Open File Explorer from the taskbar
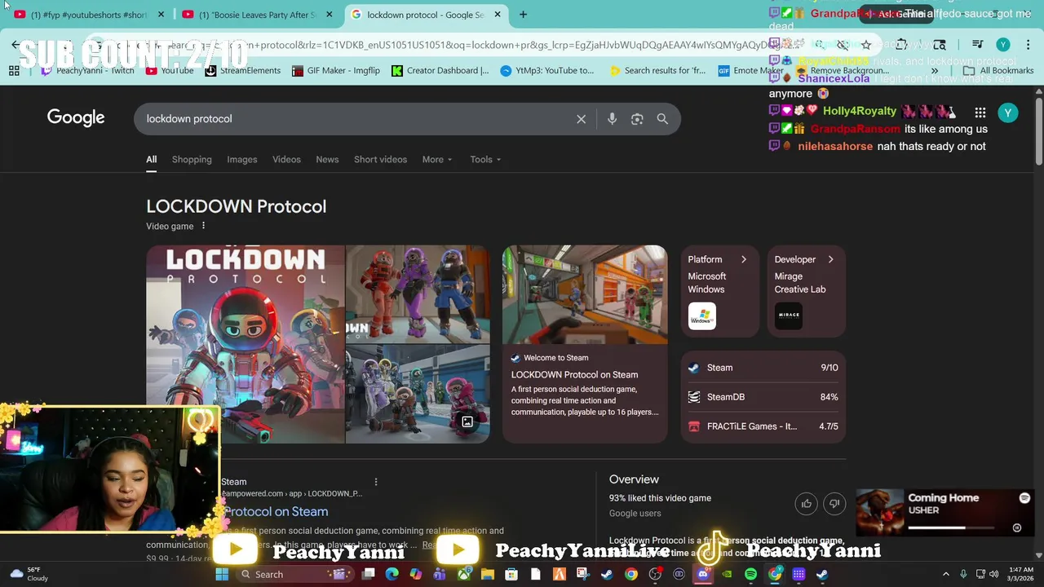 (488, 574)
